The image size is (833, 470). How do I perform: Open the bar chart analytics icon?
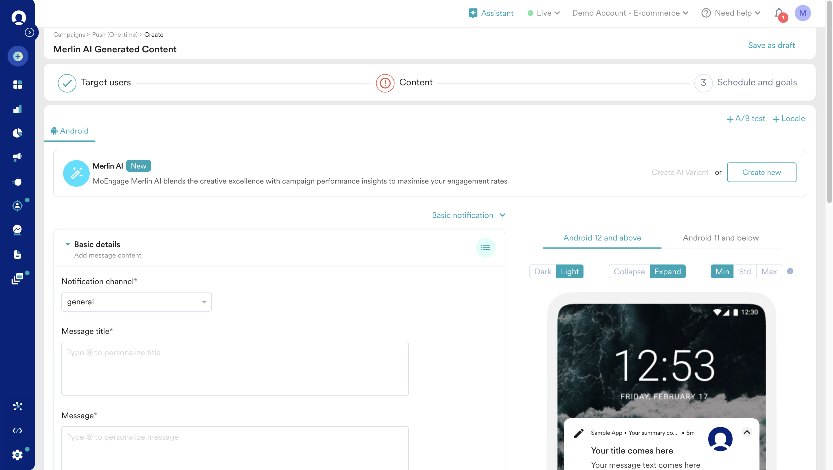tap(17, 109)
